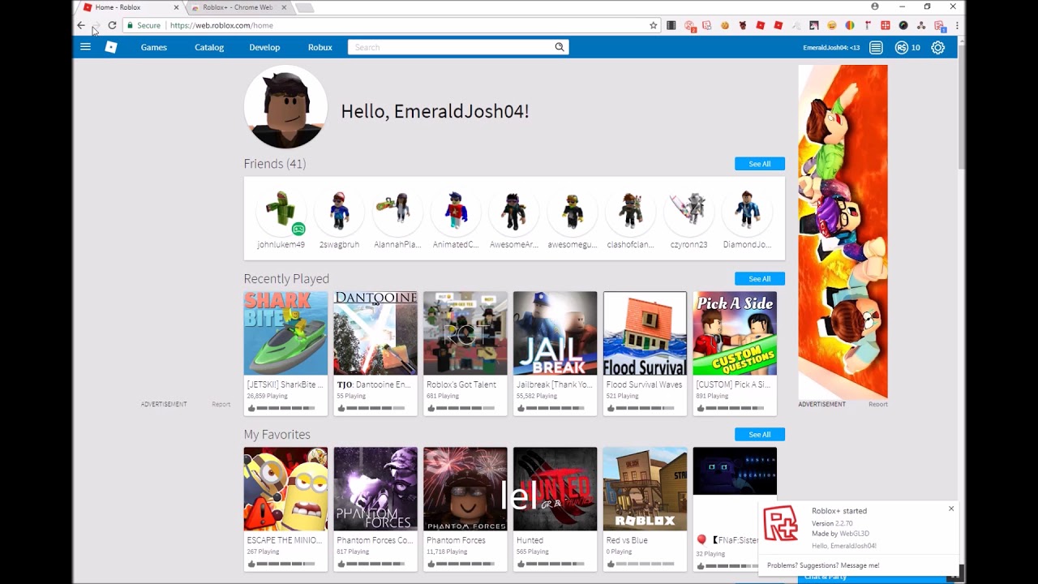Go back with the browser back arrow
This screenshot has height=584, width=1038.
tap(81, 25)
